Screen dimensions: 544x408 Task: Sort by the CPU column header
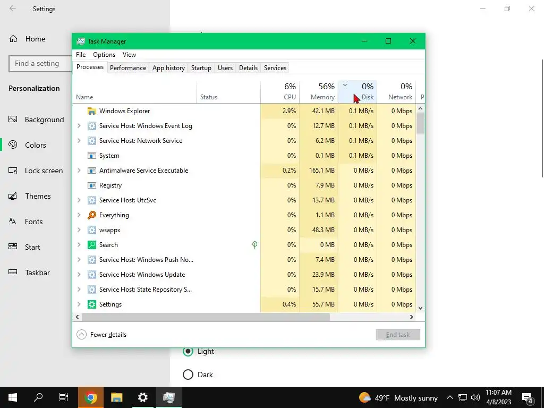[x=280, y=92]
